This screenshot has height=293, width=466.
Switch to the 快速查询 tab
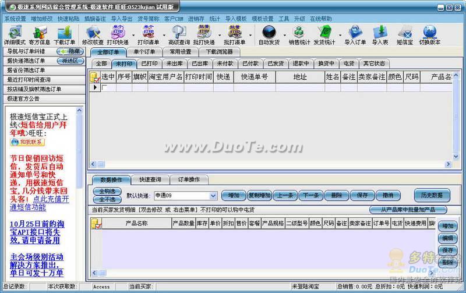[x=150, y=179]
